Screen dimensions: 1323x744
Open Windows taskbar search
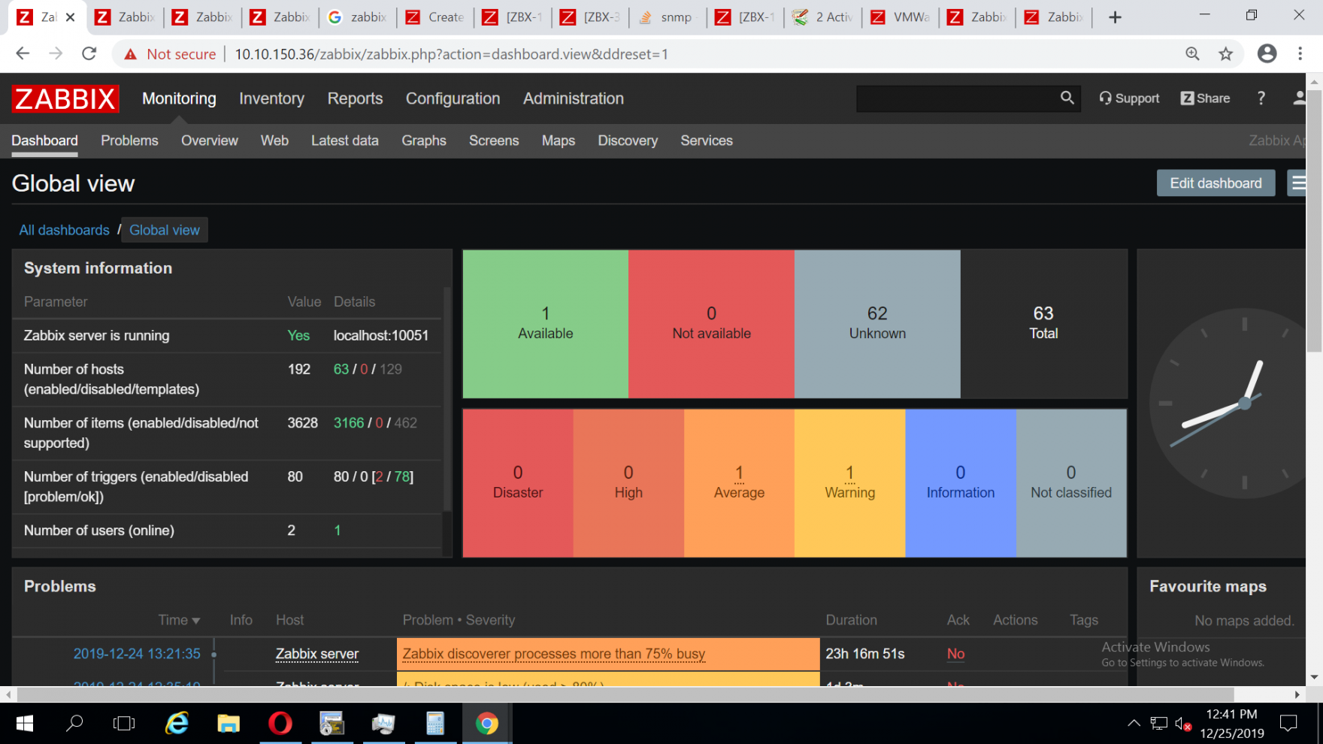coord(74,724)
